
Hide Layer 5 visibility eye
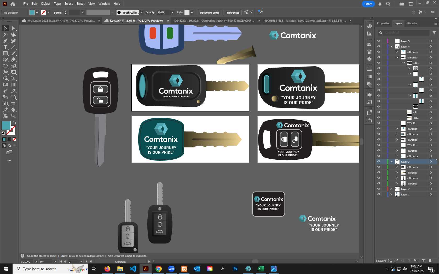point(379,41)
